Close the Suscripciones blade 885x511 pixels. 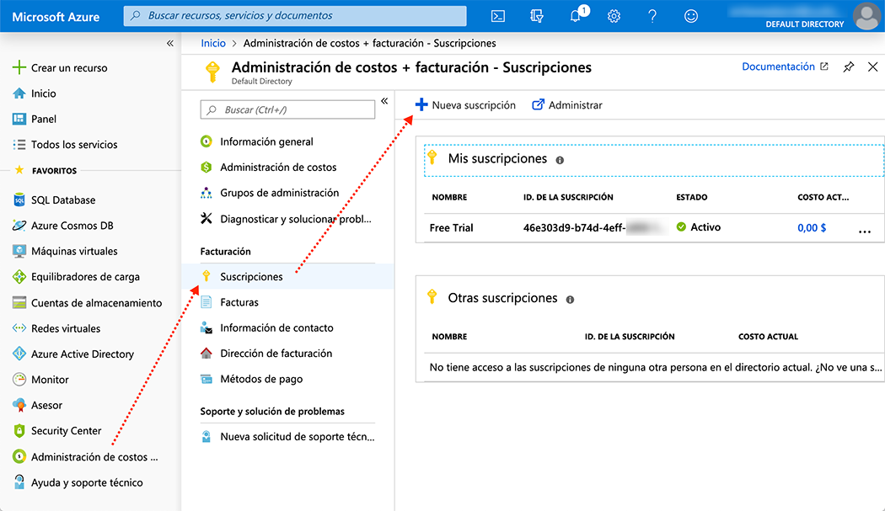872,67
